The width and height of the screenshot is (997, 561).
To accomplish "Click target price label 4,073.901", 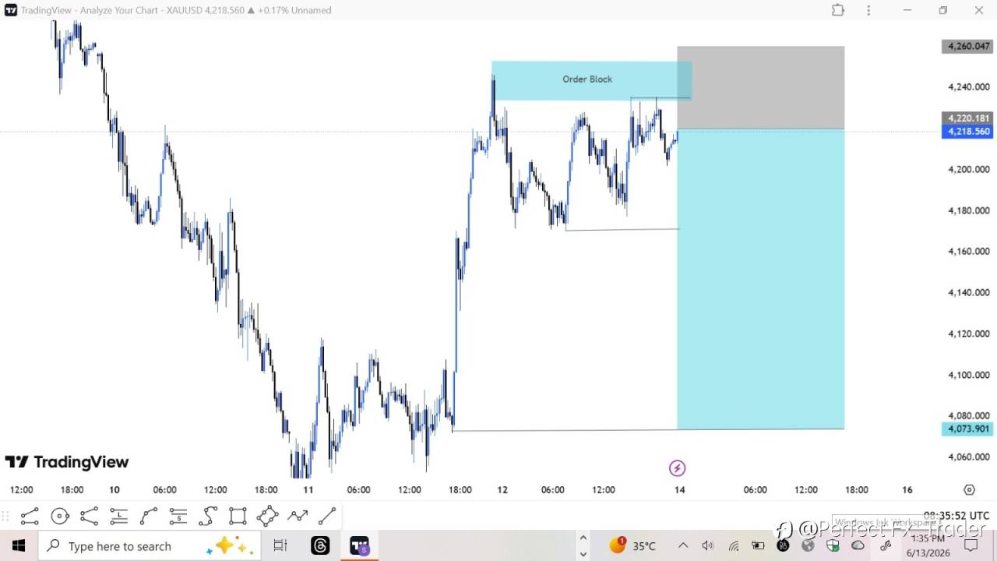I will pos(967,429).
